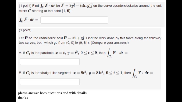This screenshot has width=182, height=102.
Task: Click the "thanks" text at bottom
Action: click(23, 98)
